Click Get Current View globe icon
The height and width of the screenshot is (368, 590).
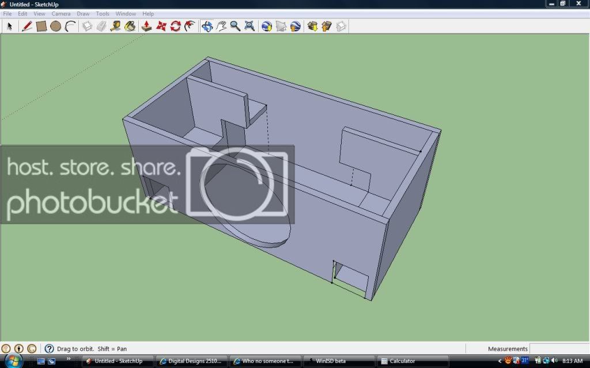click(267, 26)
